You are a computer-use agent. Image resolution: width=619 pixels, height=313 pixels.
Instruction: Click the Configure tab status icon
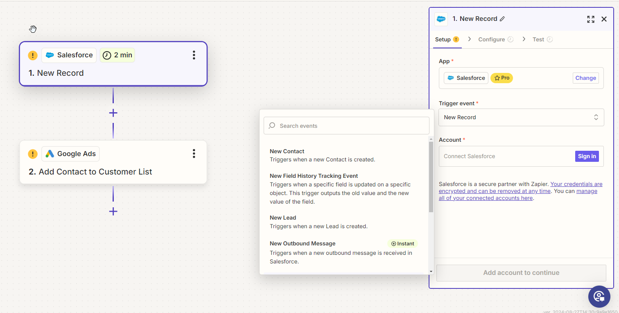coord(511,39)
